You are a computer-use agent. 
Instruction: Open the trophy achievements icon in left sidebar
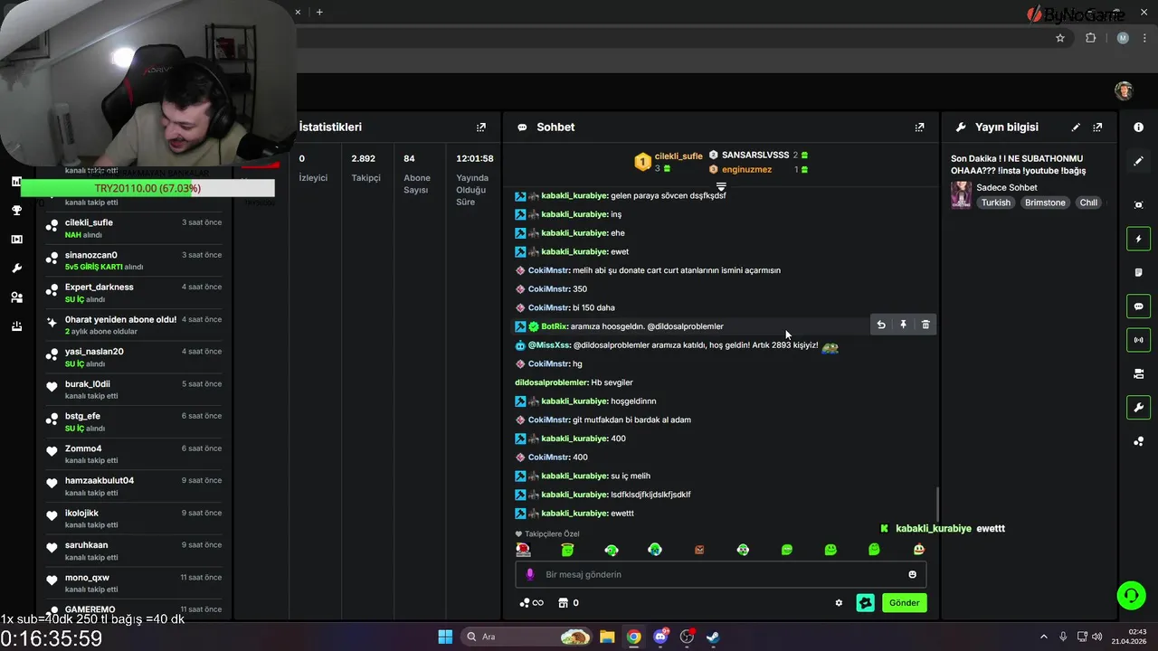pyautogui.click(x=16, y=211)
